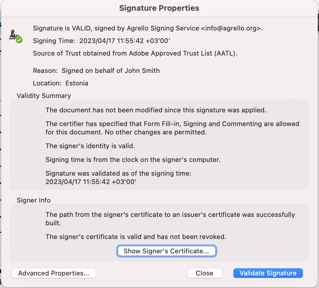Click the Signer Info heading
Viewport: 319px width, 288px height.
pyautogui.click(x=34, y=200)
